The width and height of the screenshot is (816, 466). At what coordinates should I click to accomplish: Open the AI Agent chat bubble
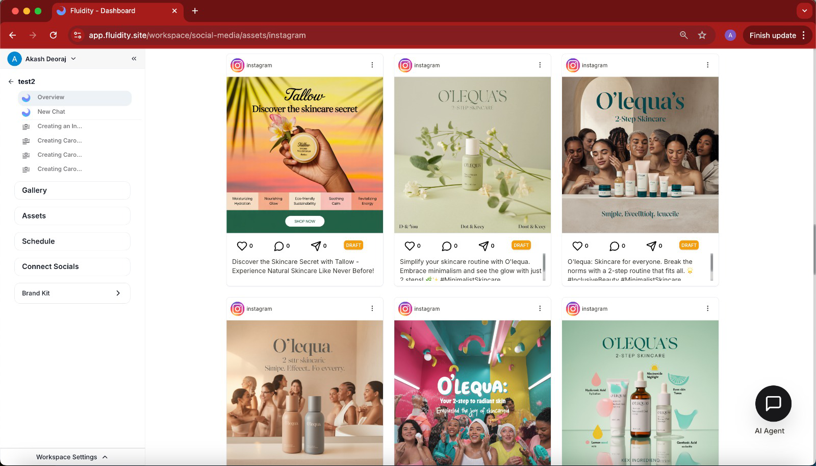point(773,403)
